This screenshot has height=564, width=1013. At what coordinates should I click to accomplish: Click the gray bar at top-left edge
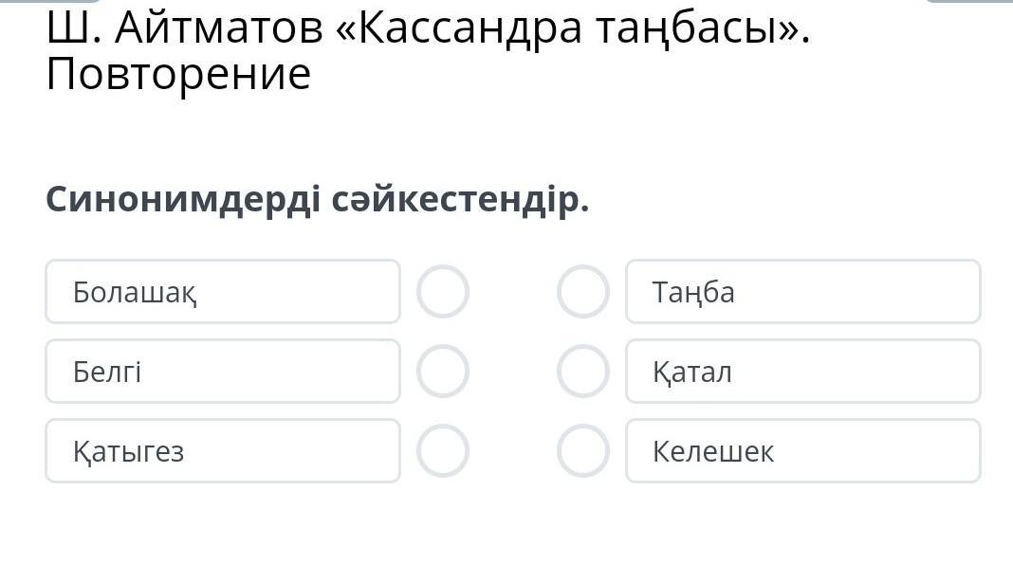point(52,2)
